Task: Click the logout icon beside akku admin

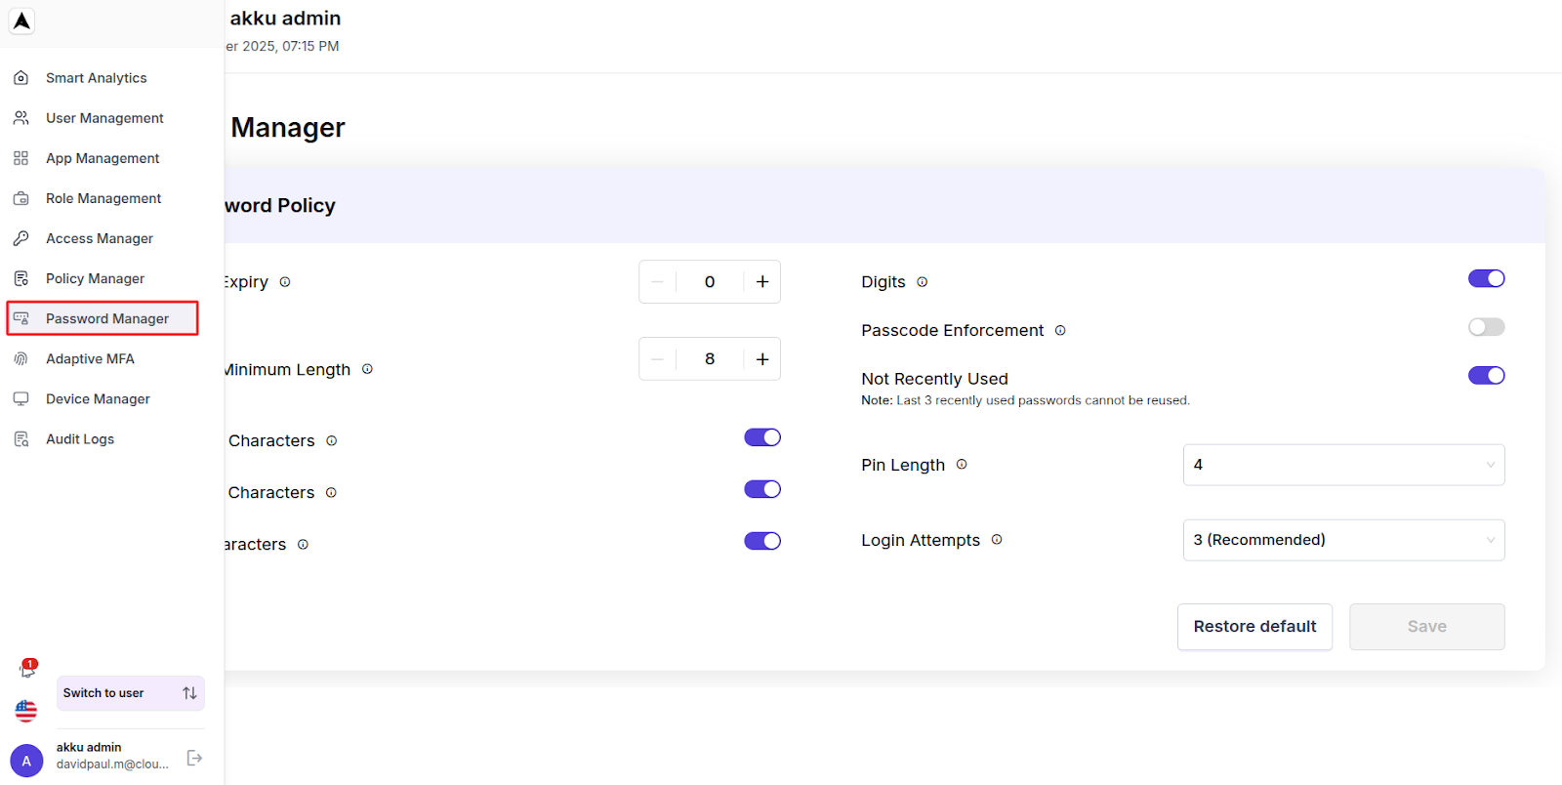Action: point(194,758)
